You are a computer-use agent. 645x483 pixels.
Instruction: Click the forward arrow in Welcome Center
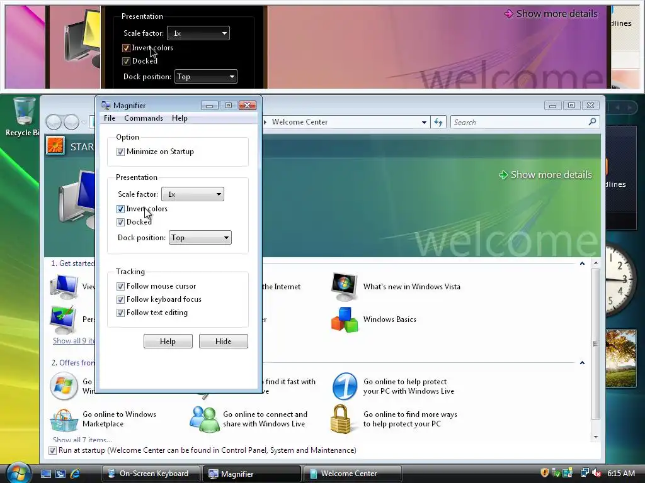[72, 122]
